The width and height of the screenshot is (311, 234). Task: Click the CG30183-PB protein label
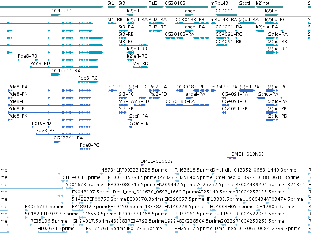[190, 87]
